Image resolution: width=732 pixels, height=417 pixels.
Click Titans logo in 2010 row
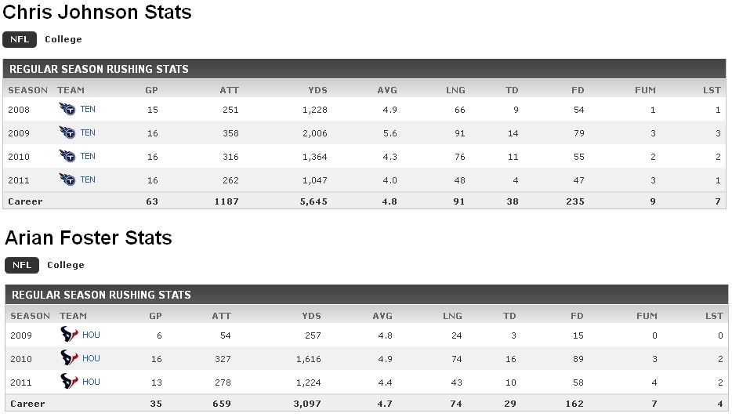tap(67, 157)
